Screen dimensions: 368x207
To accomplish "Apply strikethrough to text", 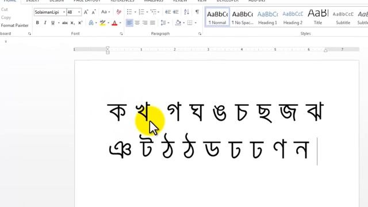I will pos(65,23).
